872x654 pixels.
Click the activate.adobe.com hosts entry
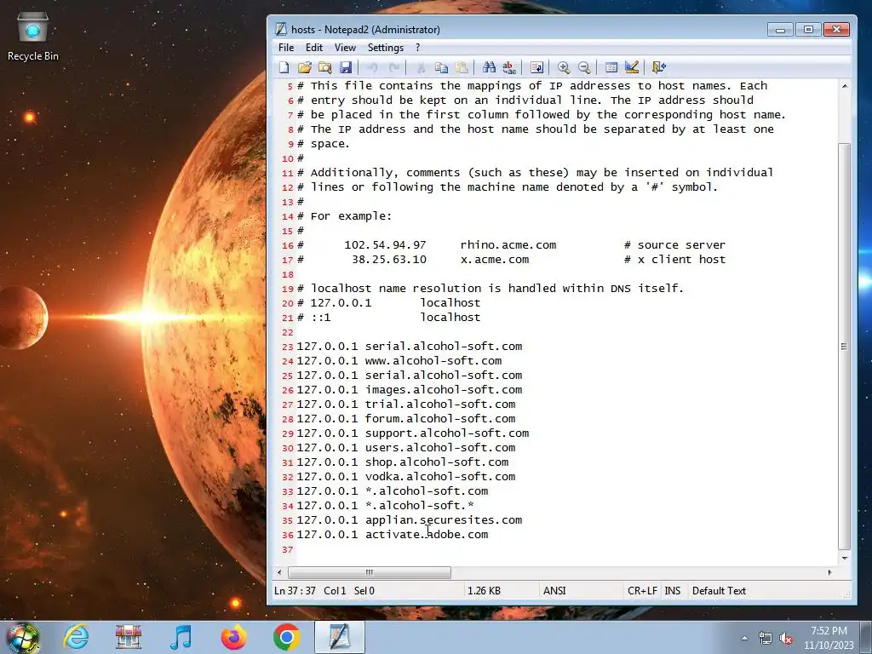(427, 535)
